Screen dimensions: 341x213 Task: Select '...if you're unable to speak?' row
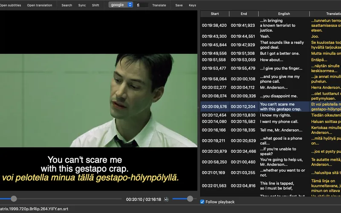tap(278, 151)
